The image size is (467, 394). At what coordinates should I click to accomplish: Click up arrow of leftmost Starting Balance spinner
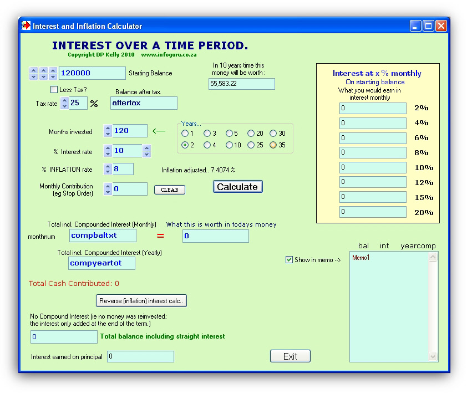(x=33, y=70)
